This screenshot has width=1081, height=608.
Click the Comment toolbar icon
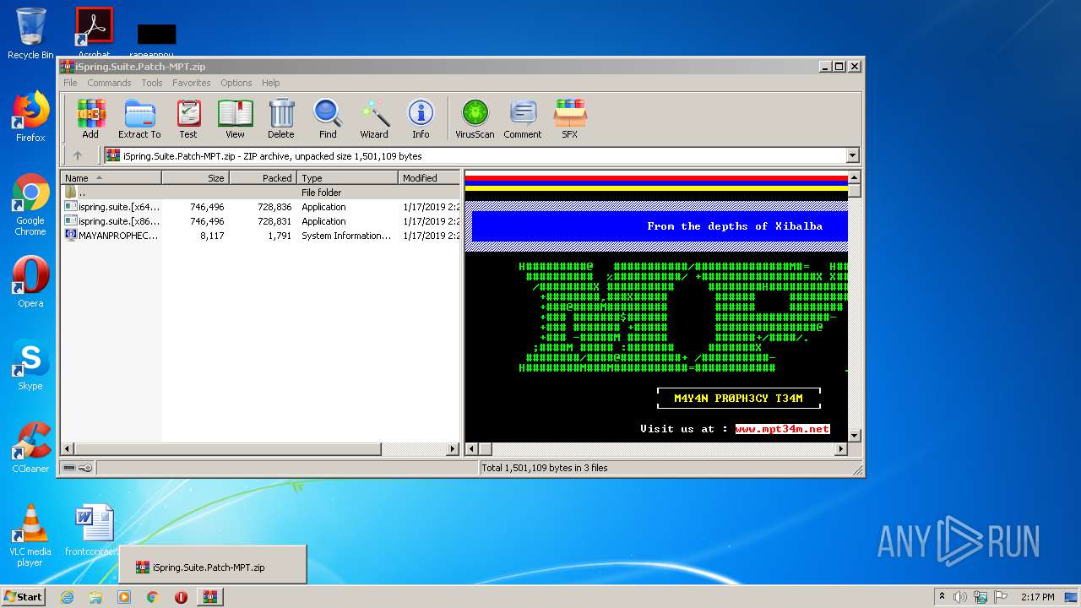[523, 118]
